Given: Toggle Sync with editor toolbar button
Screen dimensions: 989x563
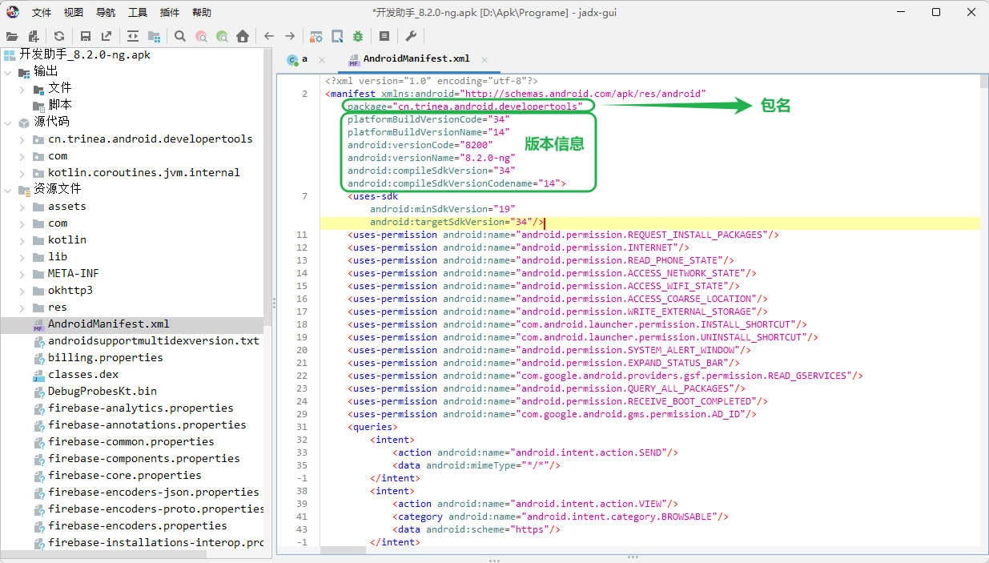Looking at the screenshot, I should [132, 36].
